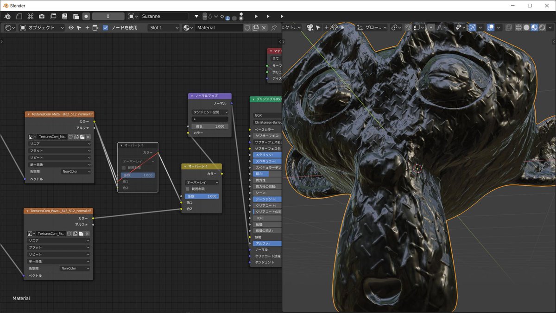The image size is (556, 313).
Task: Switch viewport to wireframe shading mode
Action: point(518,28)
